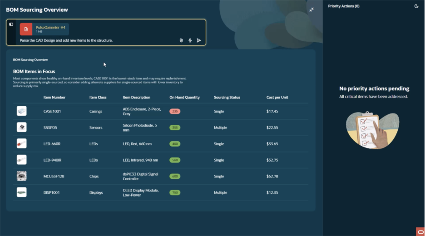Toggle dark mode moon icon
Screen dimensions: 425x236
coord(416,6)
